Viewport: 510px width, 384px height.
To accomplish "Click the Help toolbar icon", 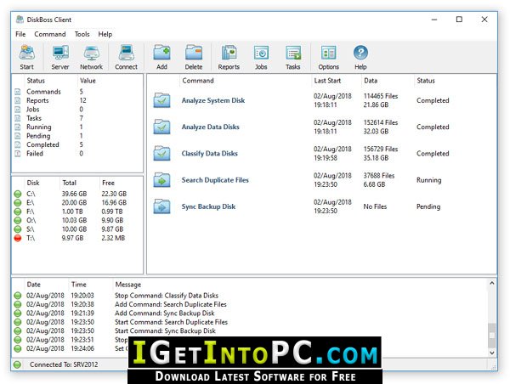I will [360, 53].
